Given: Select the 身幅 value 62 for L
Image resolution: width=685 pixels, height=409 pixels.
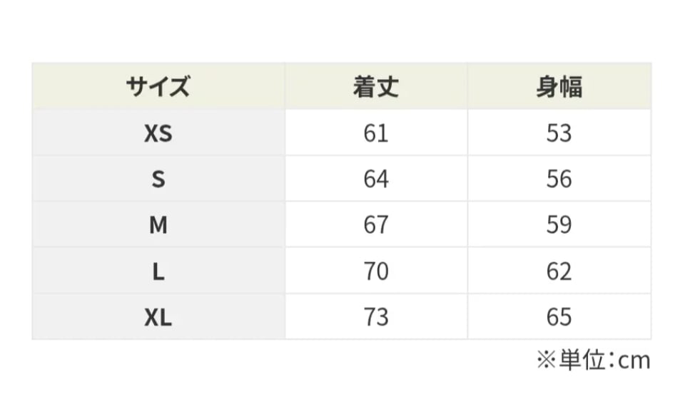Looking at the screenshot, I should (x=559, y=271).
